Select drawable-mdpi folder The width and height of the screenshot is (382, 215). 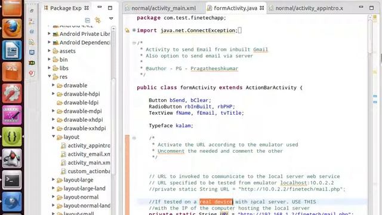click(82, 111)
